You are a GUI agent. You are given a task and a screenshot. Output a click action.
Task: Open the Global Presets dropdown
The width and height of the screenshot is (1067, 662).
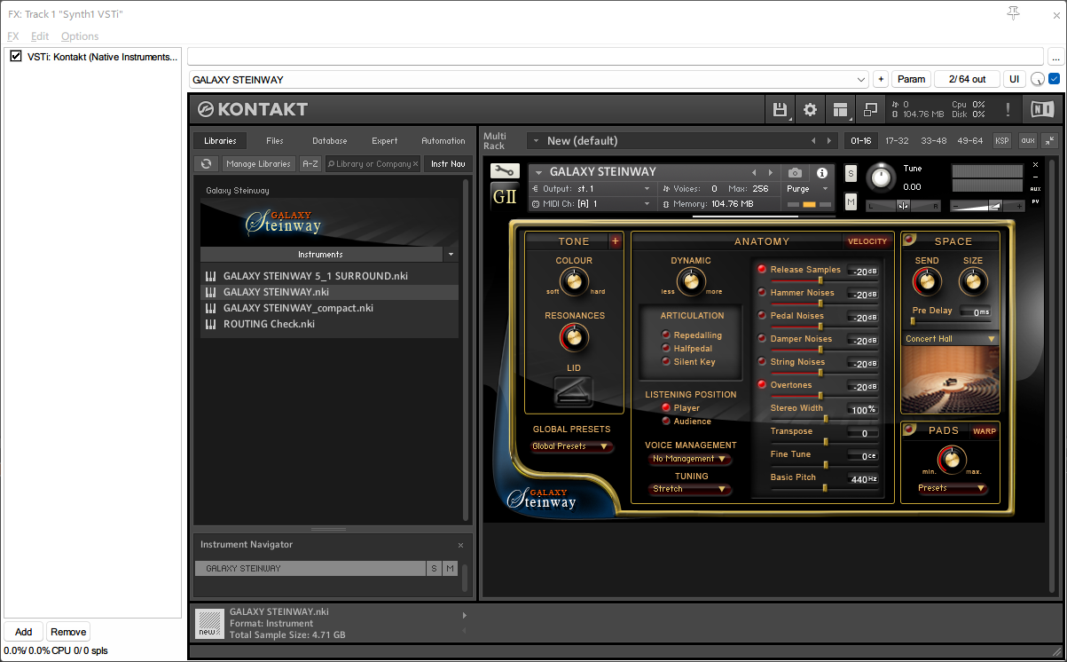coord(572,447)
